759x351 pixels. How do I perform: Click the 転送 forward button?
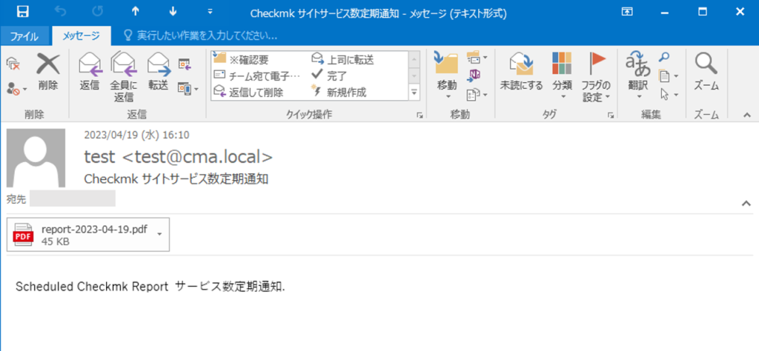159,73
